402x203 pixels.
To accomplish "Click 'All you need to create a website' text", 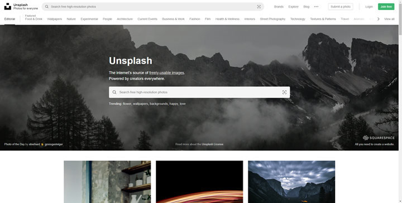I will coord(375,144).
